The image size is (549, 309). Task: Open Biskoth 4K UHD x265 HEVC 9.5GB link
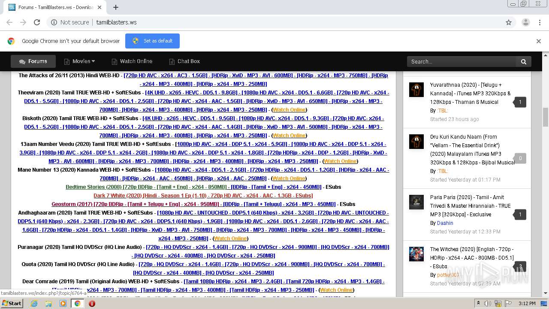189,118
